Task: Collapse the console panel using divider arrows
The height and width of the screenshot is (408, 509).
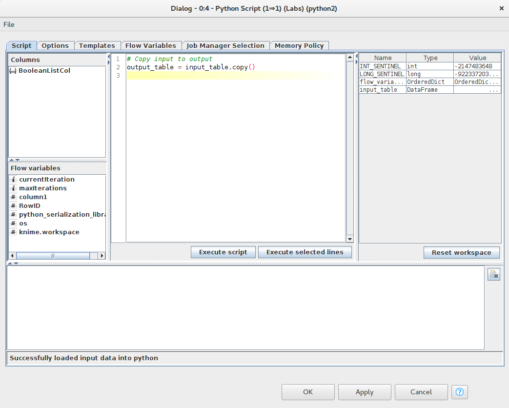Action: pos(16,263)
